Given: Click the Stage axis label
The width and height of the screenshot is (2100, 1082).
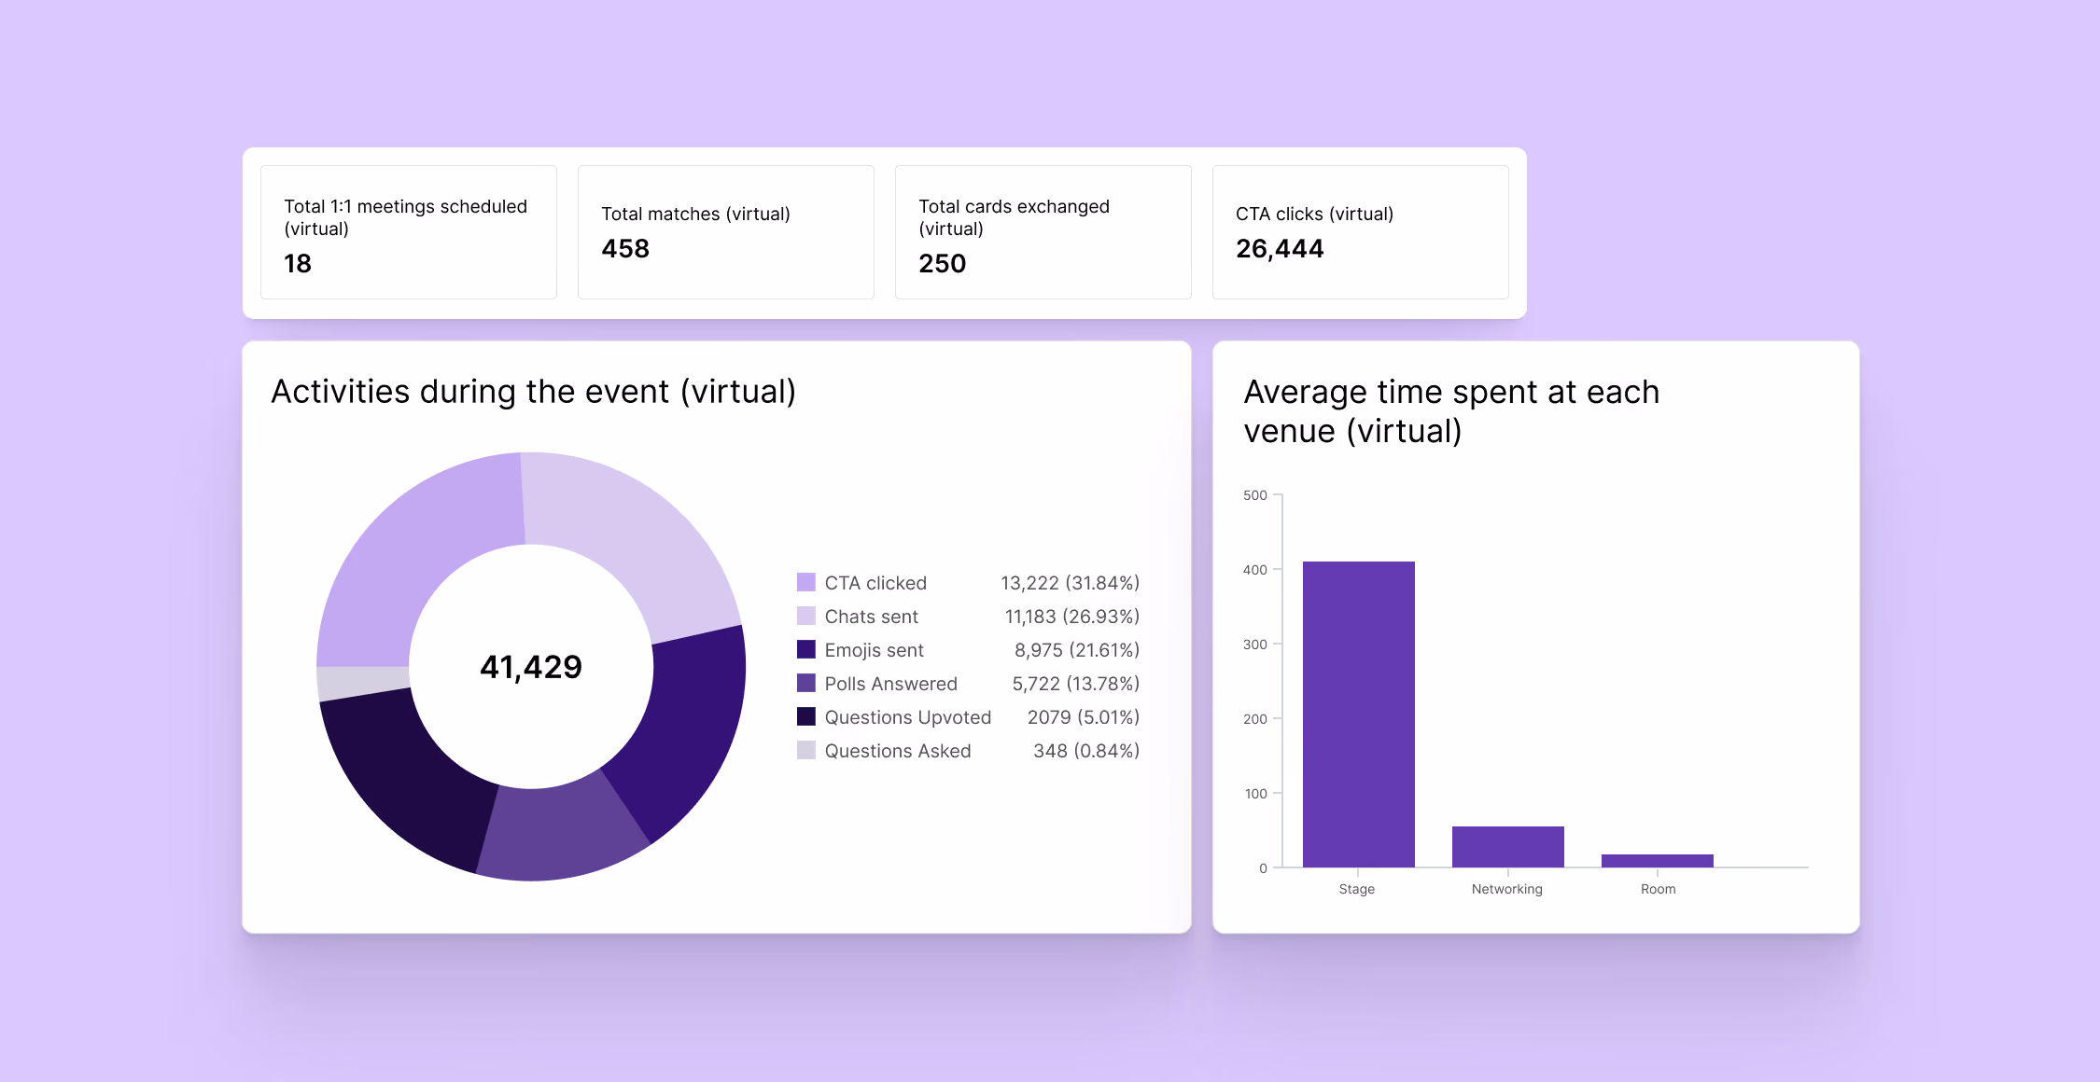Looking at the screenshot, I should [x=1357, y=889].
